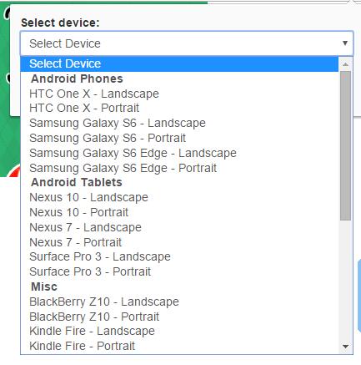Viewport: 361px width, 365px height.
Task: Choose Surface Pro 3 - Landscape
Action: pos(179,256)
